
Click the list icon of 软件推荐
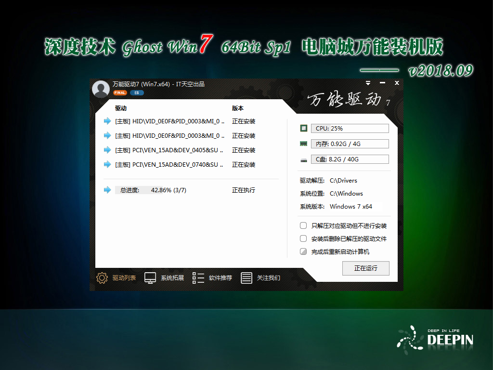tap(198, 278)
